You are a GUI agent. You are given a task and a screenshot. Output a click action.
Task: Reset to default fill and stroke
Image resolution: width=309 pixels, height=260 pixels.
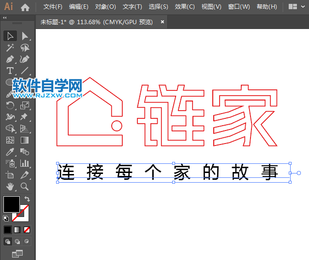point(6,218)
